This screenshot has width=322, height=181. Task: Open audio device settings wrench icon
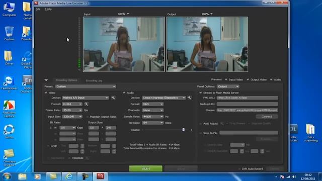point(189,98)
